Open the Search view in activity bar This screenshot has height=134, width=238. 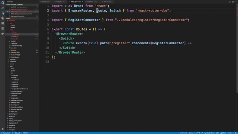pyautogui.click(x=3, y=8)
